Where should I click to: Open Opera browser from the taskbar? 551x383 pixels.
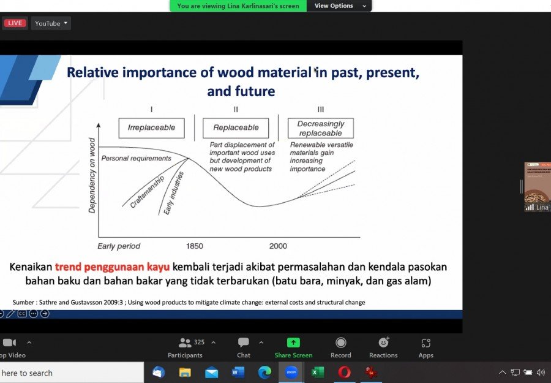344,373
